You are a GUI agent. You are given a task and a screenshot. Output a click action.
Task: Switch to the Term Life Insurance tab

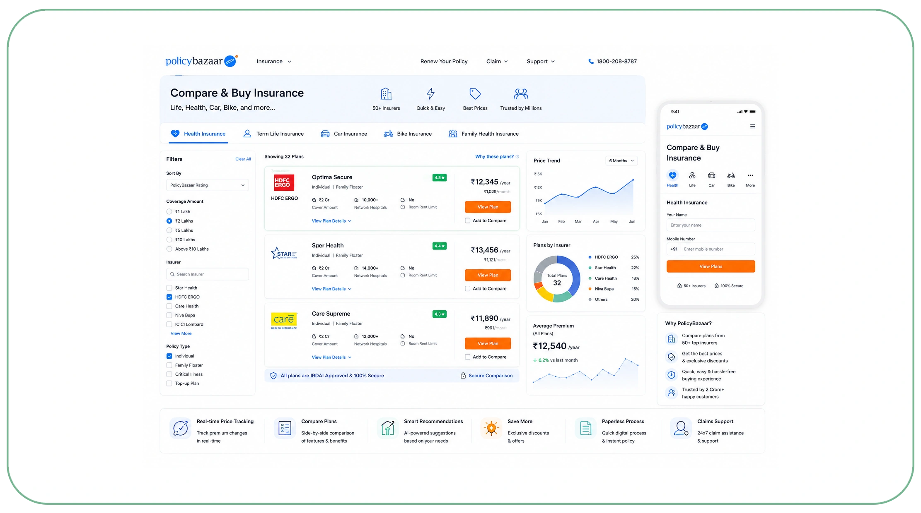[273, 134]
